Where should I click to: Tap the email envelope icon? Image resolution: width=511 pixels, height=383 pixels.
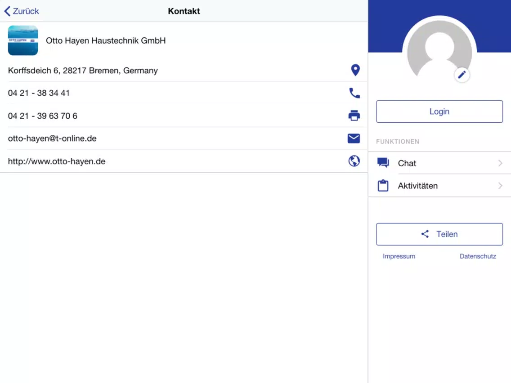coord(354,138)
